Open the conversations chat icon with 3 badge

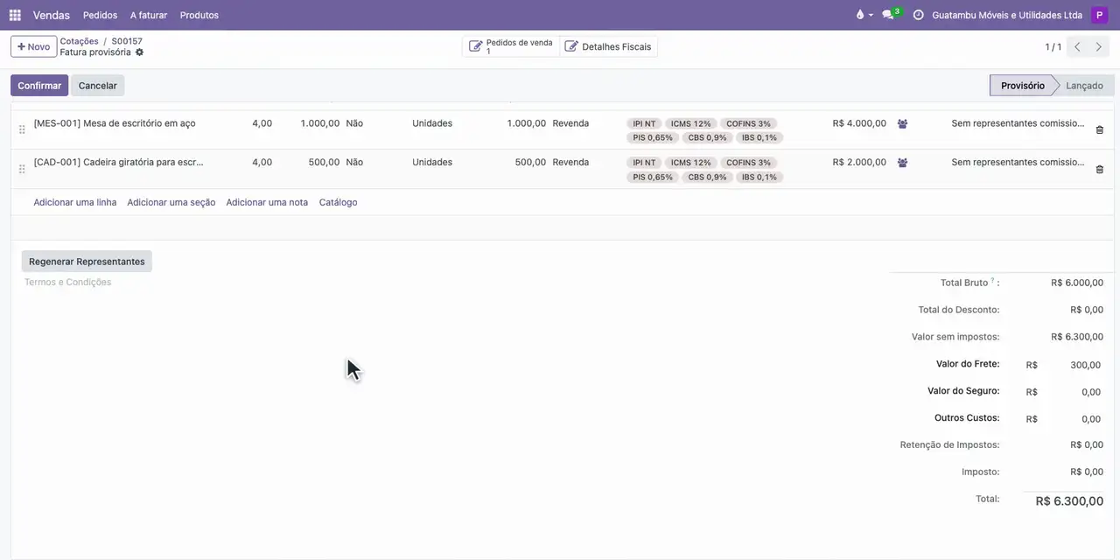click(x=890, y=15)
